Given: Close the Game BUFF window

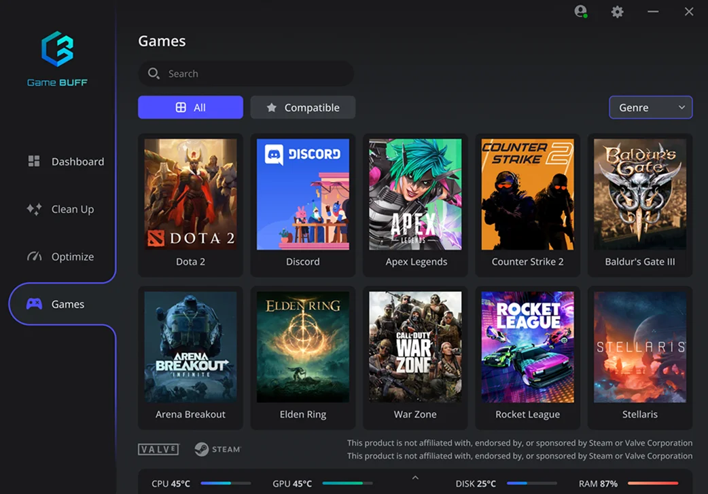Looking at the screenshot, I should 688,12.
